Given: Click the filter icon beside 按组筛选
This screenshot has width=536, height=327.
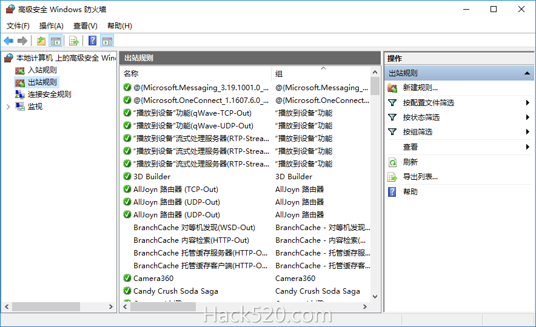Looking at the screenshot, I should [x=392, y=132].
